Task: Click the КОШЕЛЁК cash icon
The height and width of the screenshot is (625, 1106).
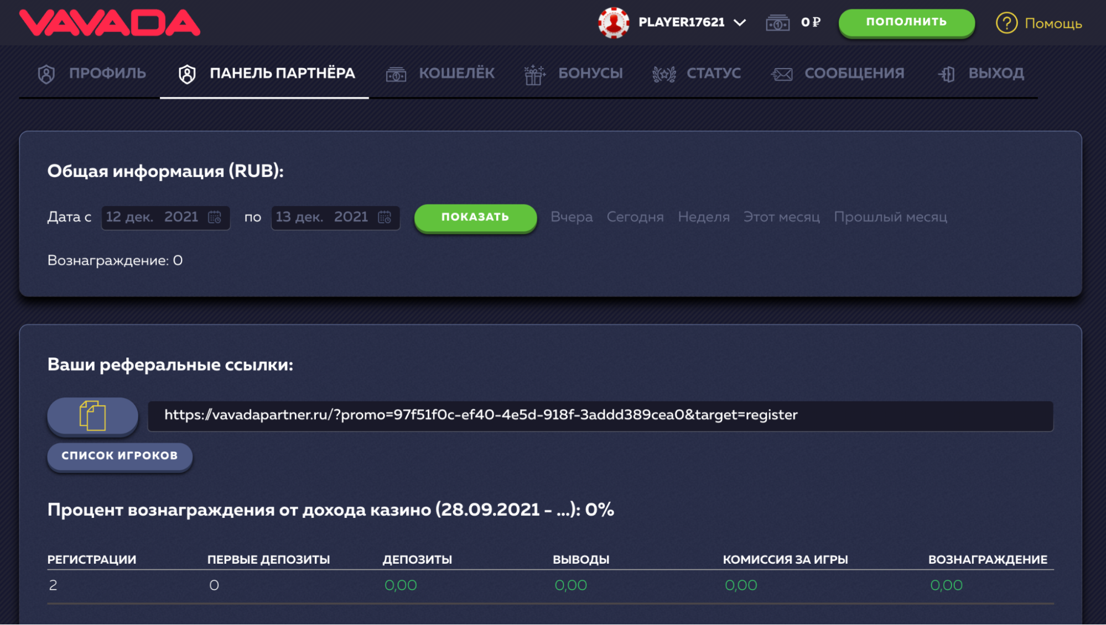Action: coord(396,74)
